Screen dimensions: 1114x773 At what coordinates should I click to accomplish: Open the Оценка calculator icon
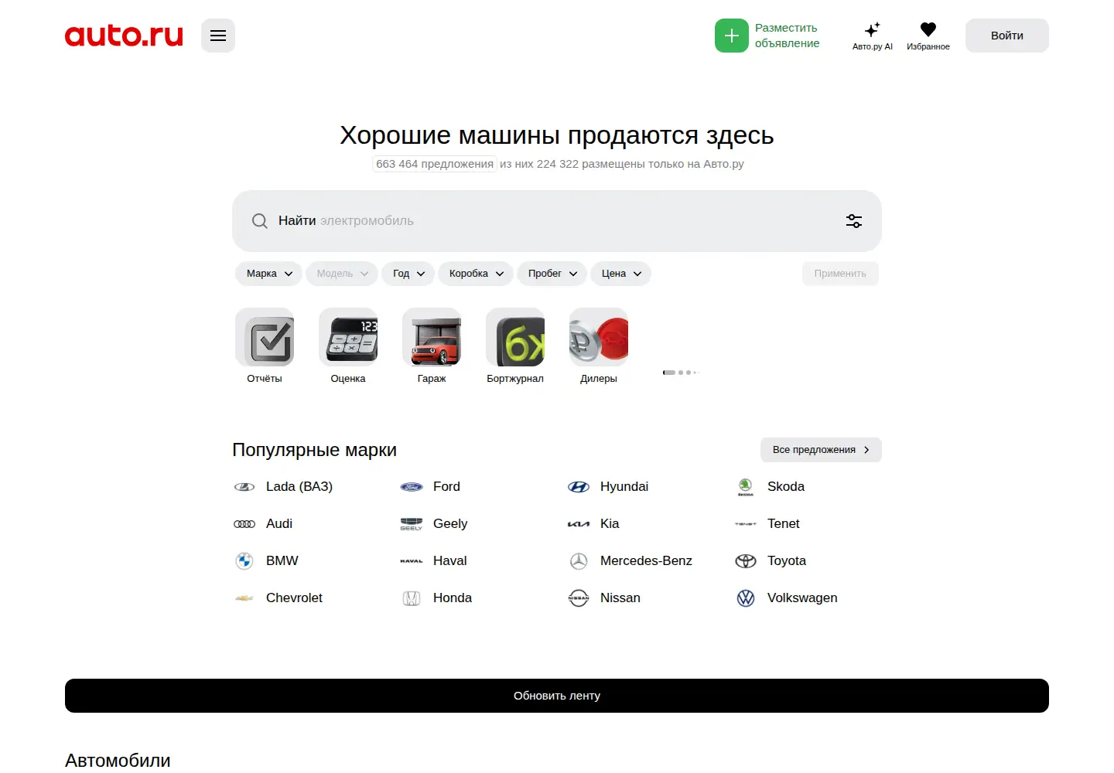(x=348, y=337)
